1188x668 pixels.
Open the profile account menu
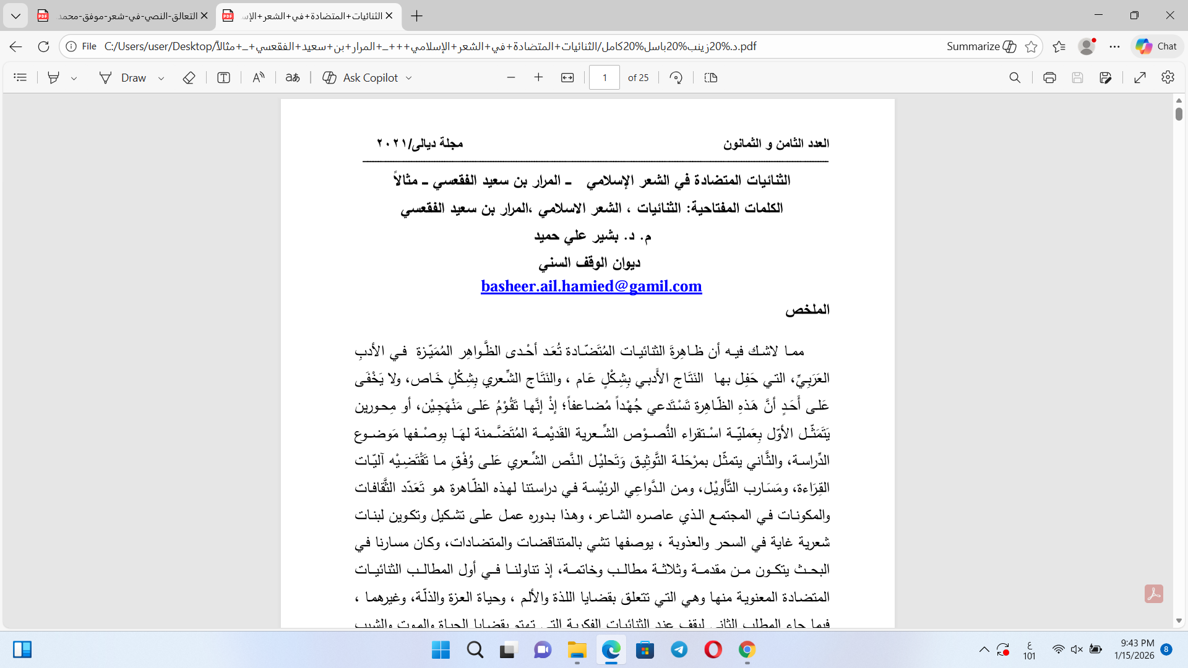pyautogui.click(x=1087, y=46)
